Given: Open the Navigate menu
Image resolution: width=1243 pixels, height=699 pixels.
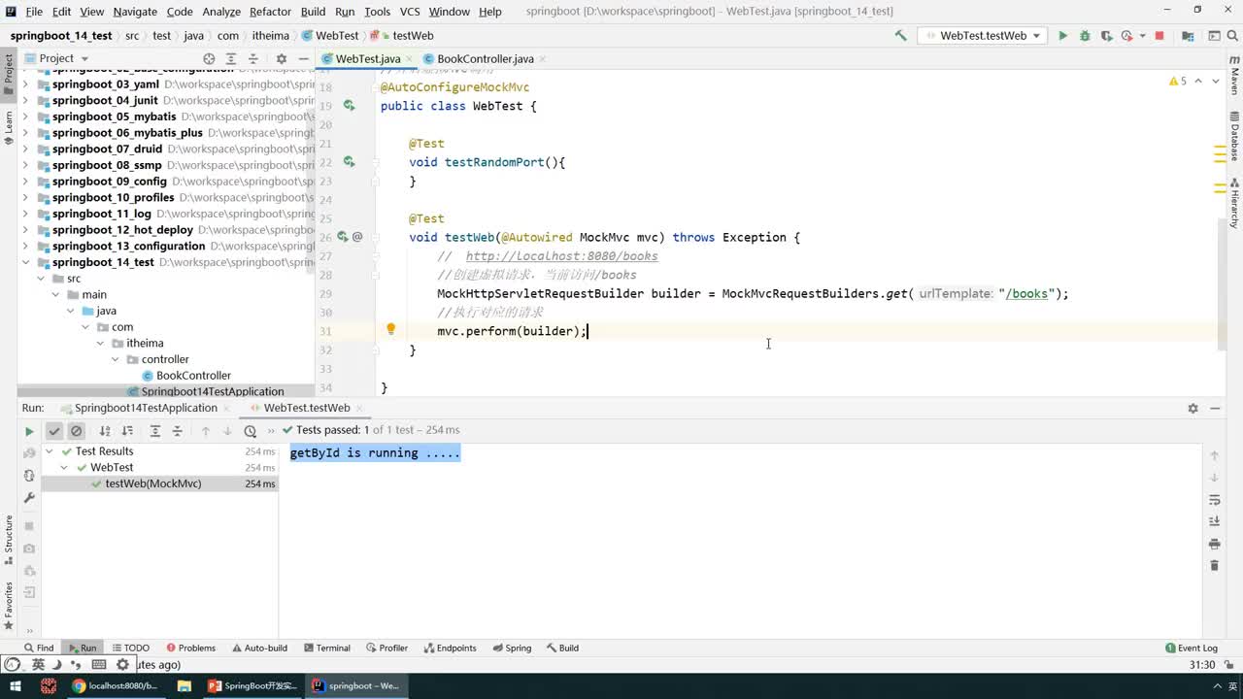Looking at the screenshot, I should pos(135,12).
